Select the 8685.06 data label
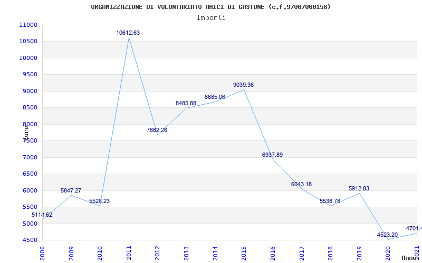 click(215, 97)
